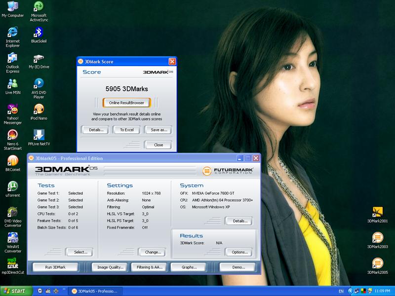Close the 3DMark05 Professional Edition window

pyautogui.click(x=256, y=158)
